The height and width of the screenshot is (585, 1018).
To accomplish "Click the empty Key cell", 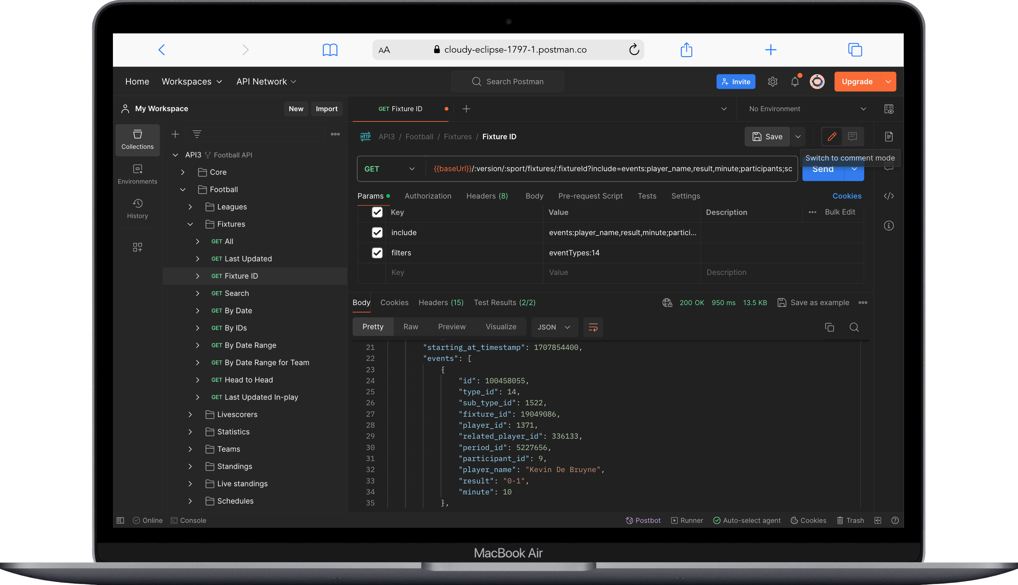I will [x=465, y=272].
